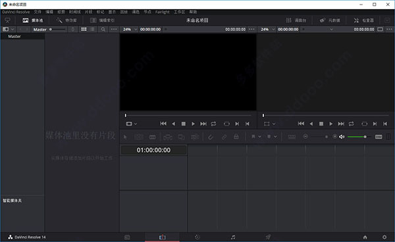Click the match frame icon in source viewer
Image resolution: width=395 pixels, height=242 pixels.
pos(226,124)
